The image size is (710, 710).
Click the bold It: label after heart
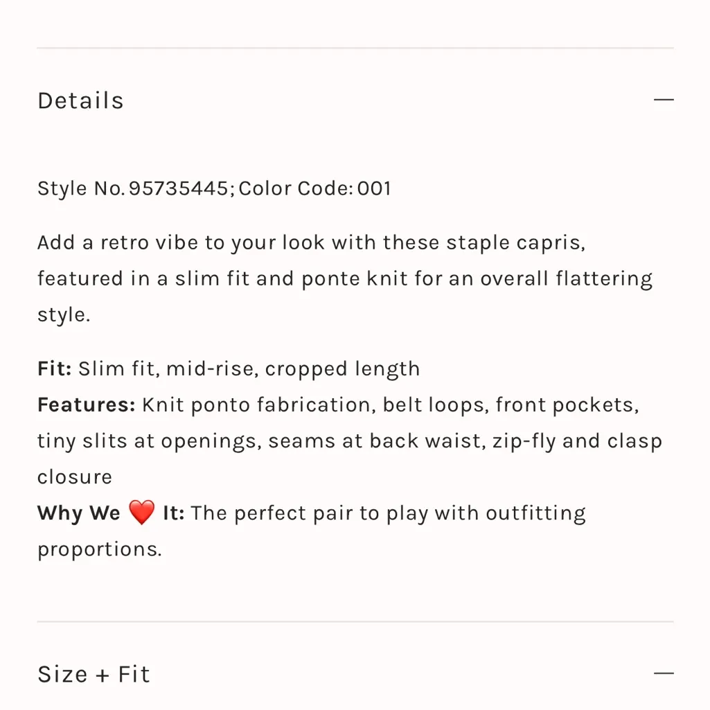pyautogui.click(x=173, y=513)
